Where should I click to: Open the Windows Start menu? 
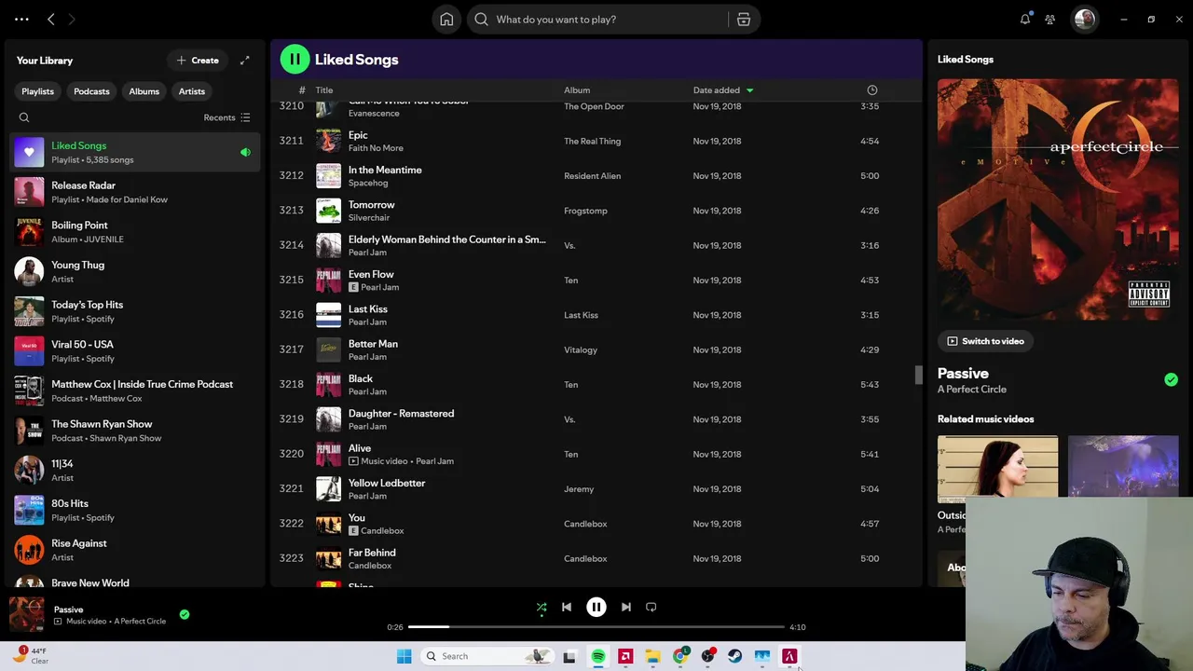405,656
